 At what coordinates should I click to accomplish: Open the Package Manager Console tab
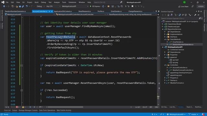coord(28,110)
